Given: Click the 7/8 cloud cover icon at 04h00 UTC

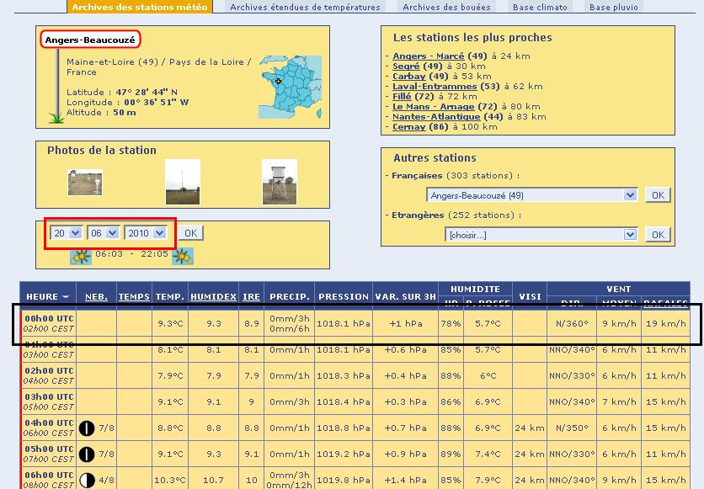Looking at the screenshot, I should click(86, 428).
